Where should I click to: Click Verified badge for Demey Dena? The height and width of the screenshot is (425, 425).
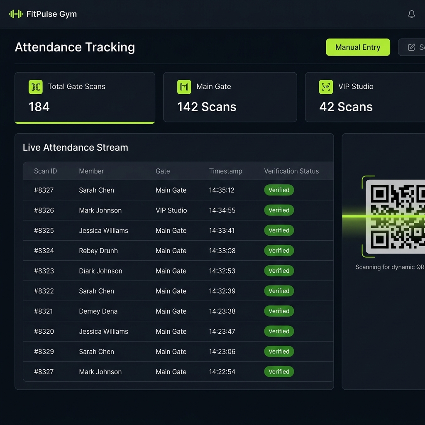tap(279, 311)
